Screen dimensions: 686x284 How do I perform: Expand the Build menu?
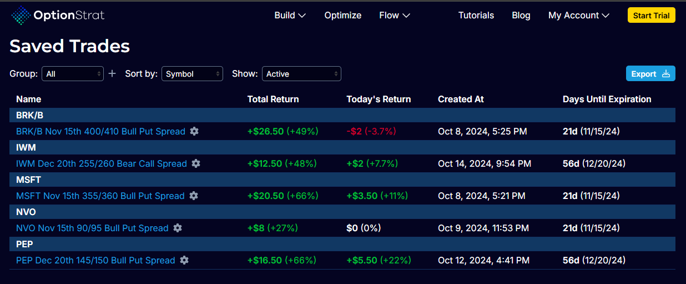(x=290, y=16)
